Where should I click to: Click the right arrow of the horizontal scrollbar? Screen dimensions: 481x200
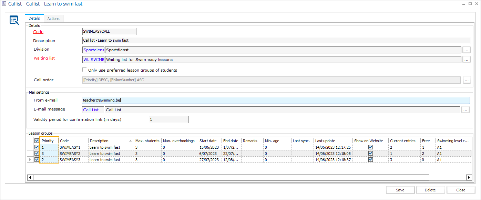pyautogui.click(x=469, y=177)
